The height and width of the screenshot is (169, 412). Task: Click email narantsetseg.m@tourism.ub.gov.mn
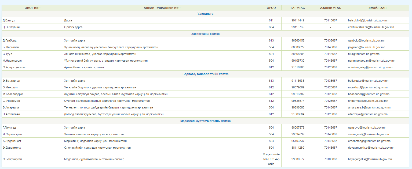click(x=372, y=61)
